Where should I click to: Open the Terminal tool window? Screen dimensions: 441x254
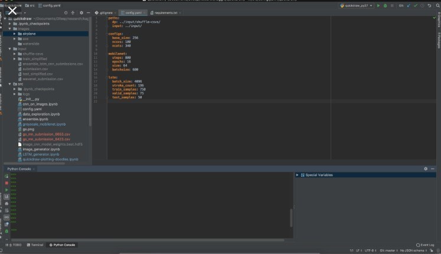point(35,245)
